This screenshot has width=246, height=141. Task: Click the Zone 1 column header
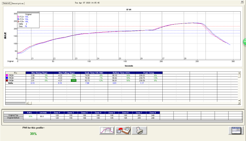(57, 113)
